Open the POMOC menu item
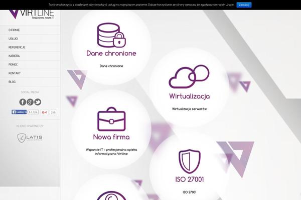The image size is (301, 200). pos(30,64)
